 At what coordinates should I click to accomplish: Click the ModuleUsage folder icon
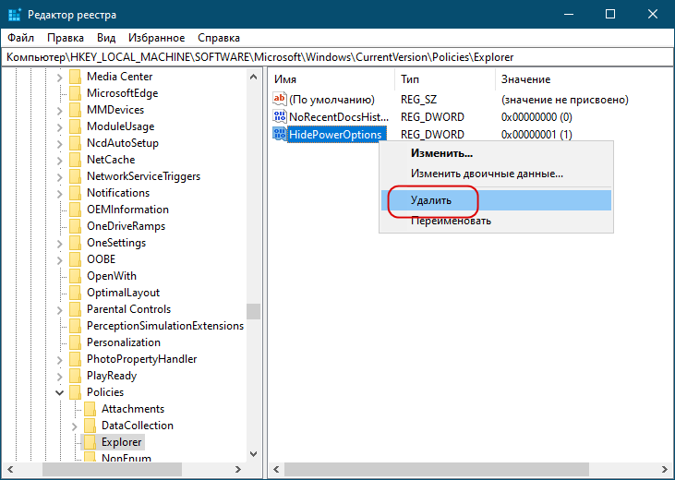[x=75, y=126]
